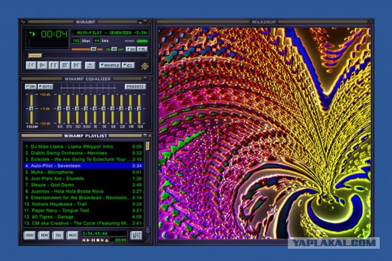Image resolution: width=392 pixels, height=261 pixels.
Task: Adjust the 170 Hz equalizer band slider
Action: [x=68, y=109]
